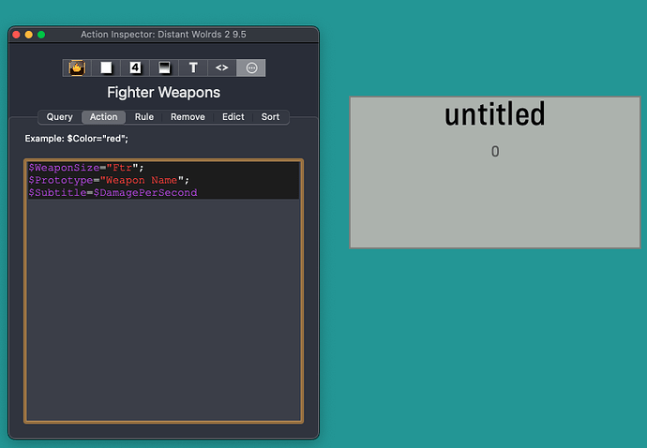Select the Action tab
Screen dimensions: 647x448
click(x=103, y=117)
